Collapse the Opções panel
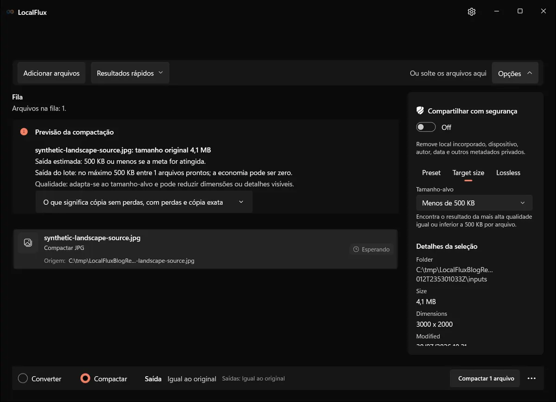Viewport: 556px width, 402px height. tap(515, 73)
